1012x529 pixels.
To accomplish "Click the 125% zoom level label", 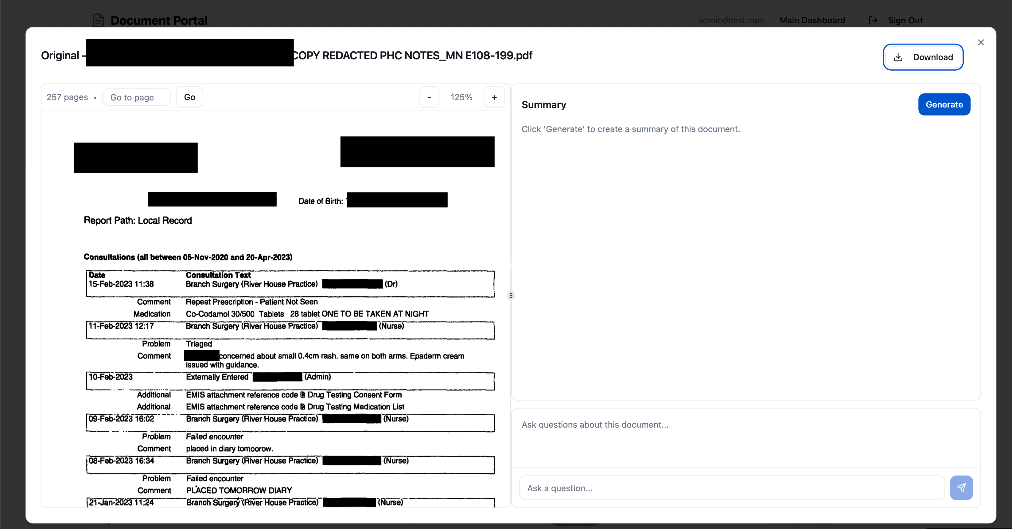I will (461, 97).
